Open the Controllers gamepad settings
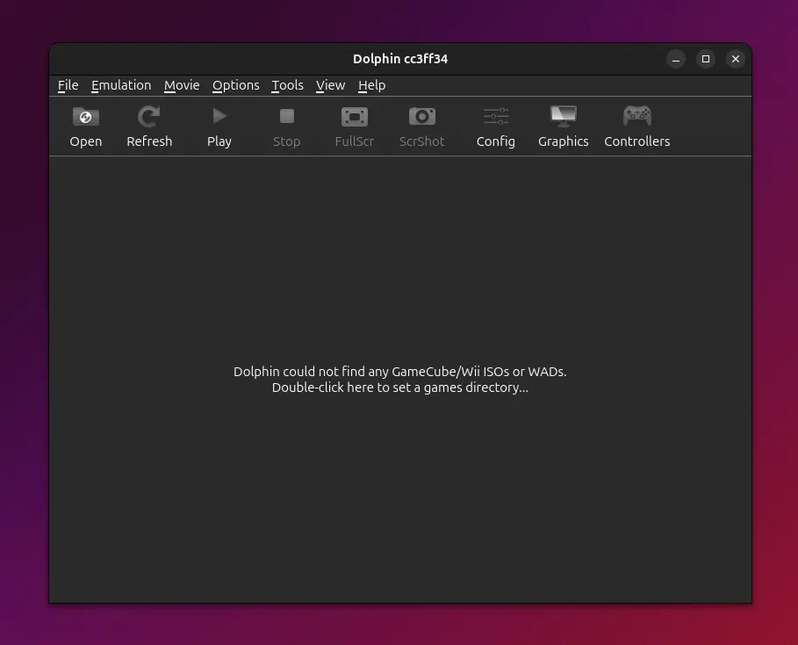This screenshot has height=645, width=798. coord(636,117)
